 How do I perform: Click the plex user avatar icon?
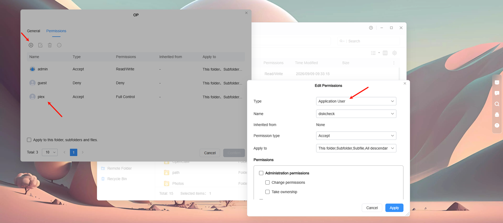point(33,97)
